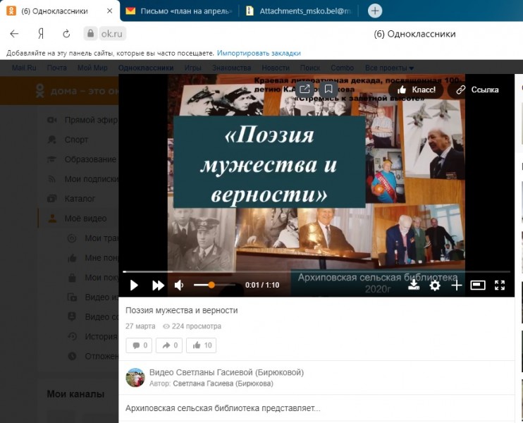Open comments counter button showing 0
The image size is (523, 423).
(x=139, y=345)
